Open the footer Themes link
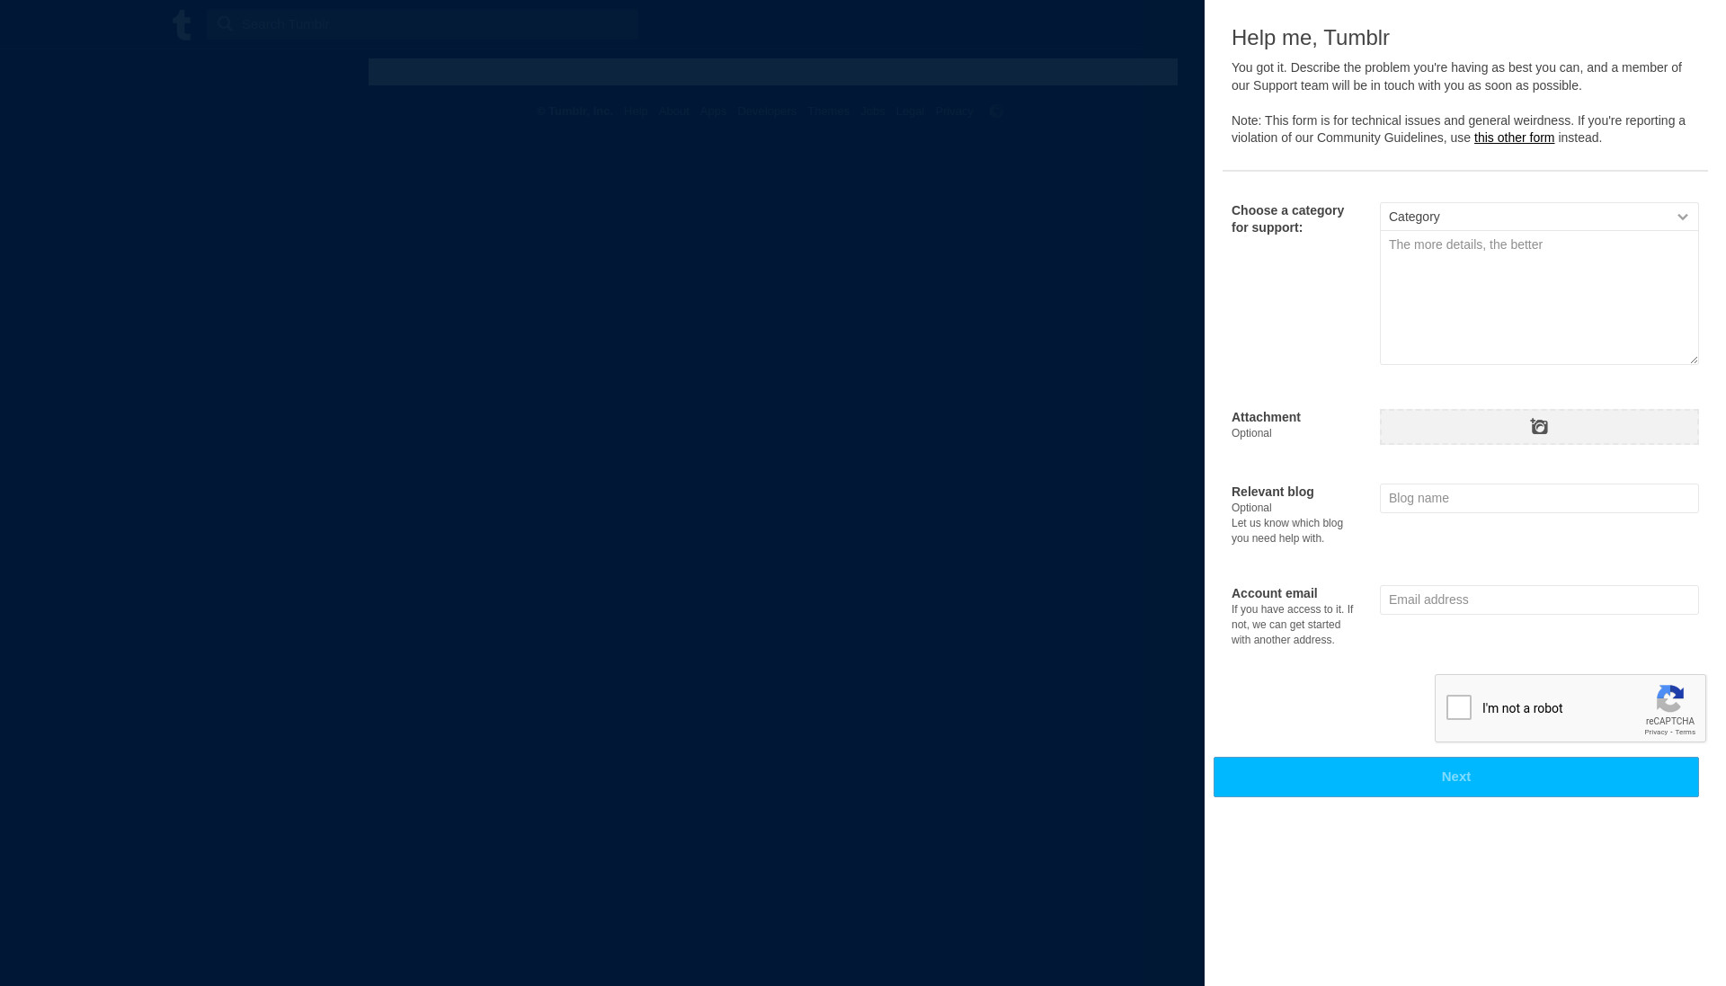Screen dimensions: 1726x986 (x=828, y=111)
